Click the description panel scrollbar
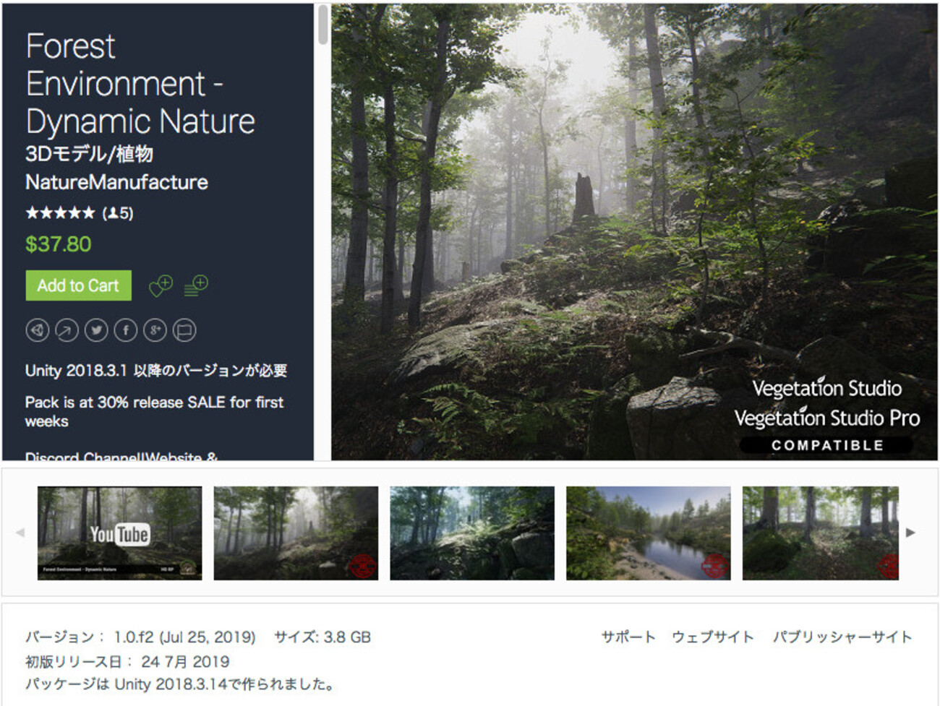940x706 pixels. [322, 25]
